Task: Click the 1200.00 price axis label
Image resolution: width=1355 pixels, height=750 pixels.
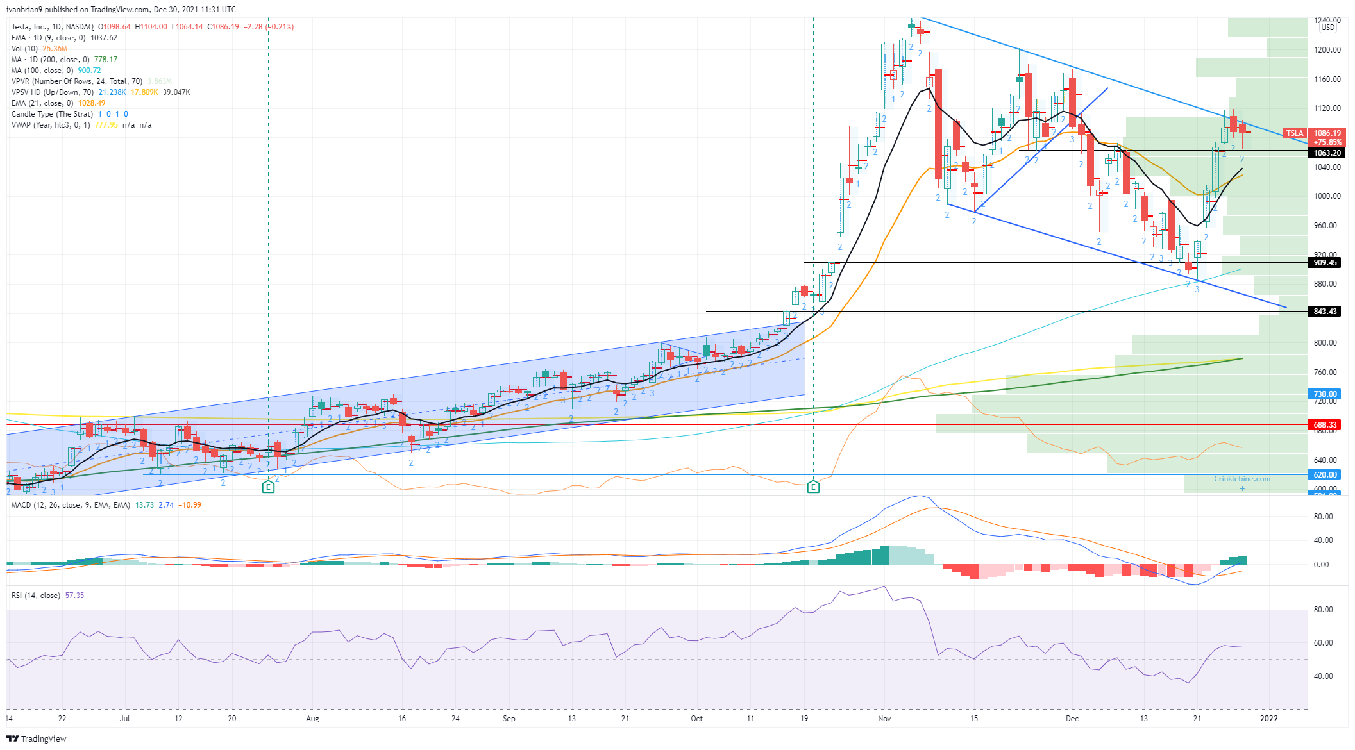Action: pos(1327,50)
